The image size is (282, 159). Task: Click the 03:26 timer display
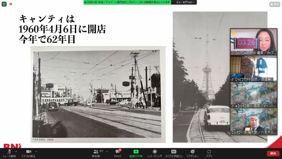tap(246, 43)
